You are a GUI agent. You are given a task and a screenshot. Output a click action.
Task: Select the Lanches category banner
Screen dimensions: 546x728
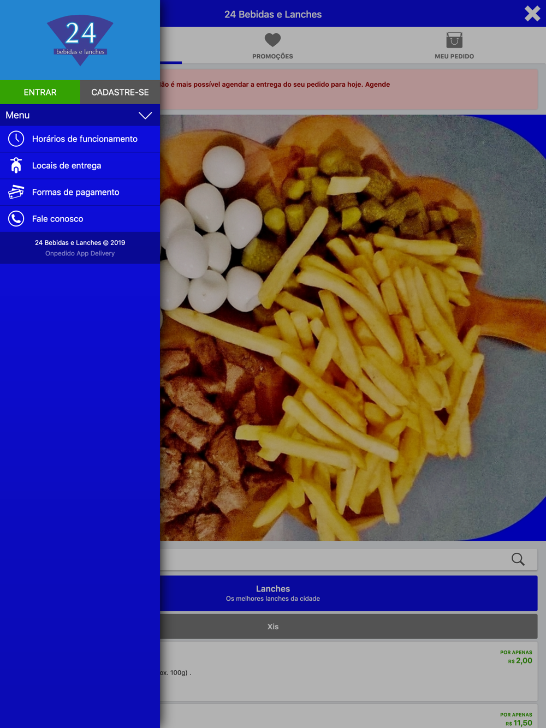click(349, 593)
